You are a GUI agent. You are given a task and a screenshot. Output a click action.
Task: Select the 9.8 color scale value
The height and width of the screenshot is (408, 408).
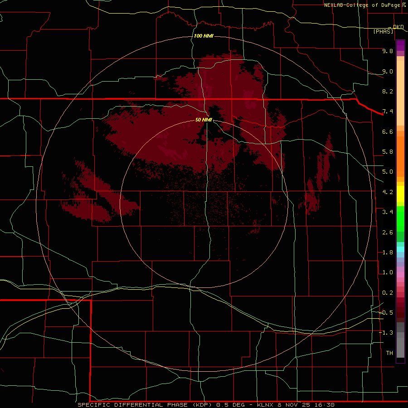coord(388,51)
